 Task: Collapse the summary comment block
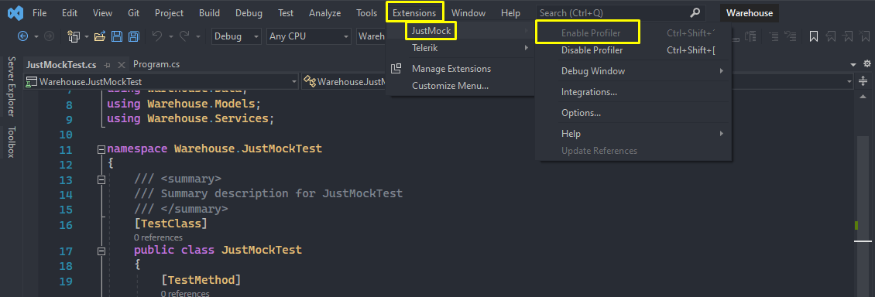pyautogui.click(x=101, y=179)
